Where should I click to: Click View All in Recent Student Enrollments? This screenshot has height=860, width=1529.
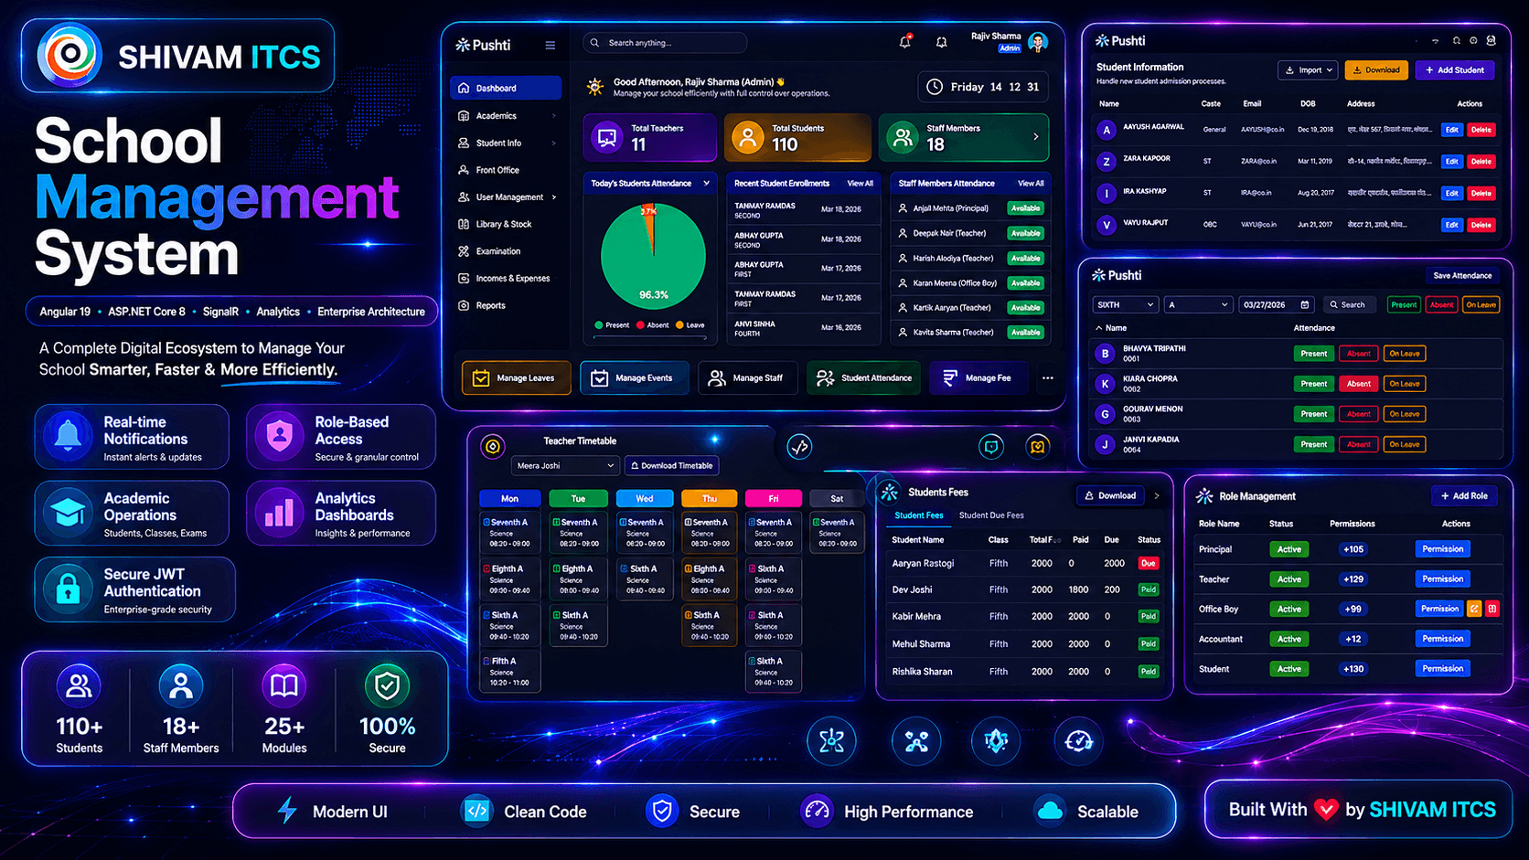(860, 183)
